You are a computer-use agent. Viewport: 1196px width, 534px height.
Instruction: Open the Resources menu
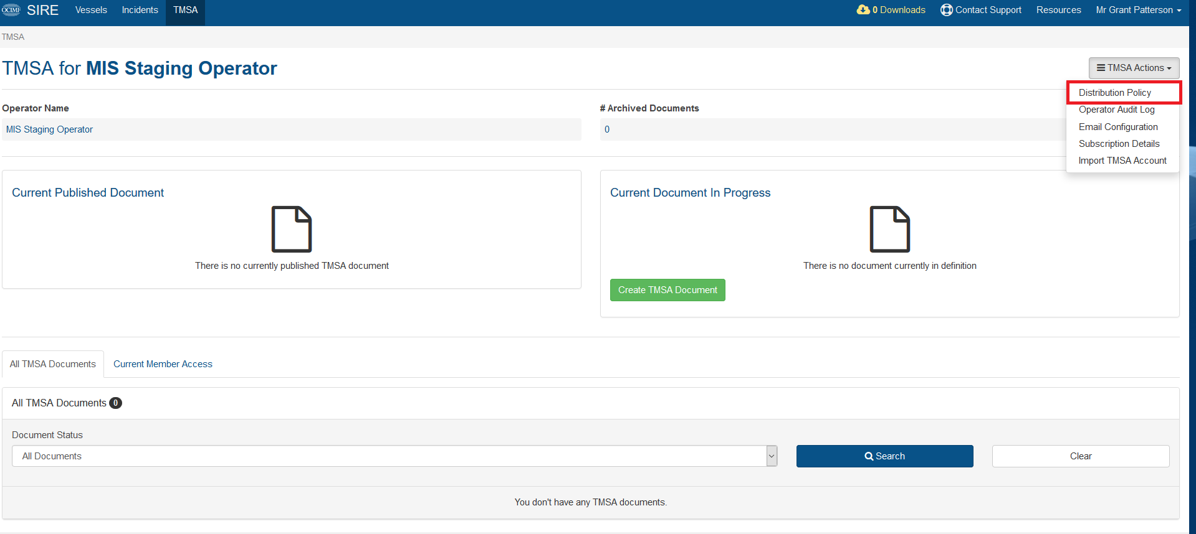coord(1058,10)
